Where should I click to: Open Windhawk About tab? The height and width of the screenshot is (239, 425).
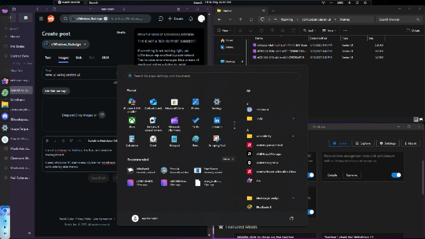coord(410,143)
